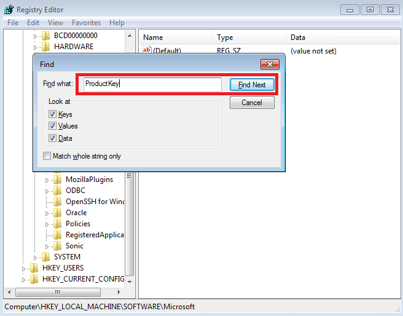Toggle the Values checkbox
The width and height of the screenshot is (403, 316).
pyautogui.click(x=52, y=126)
